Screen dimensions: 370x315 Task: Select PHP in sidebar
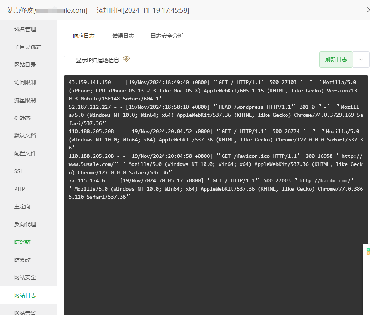(20, 189)
